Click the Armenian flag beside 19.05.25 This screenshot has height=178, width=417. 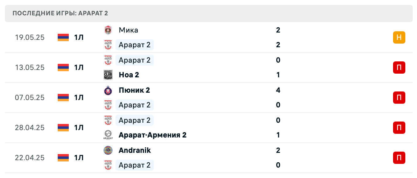(63, 37)
